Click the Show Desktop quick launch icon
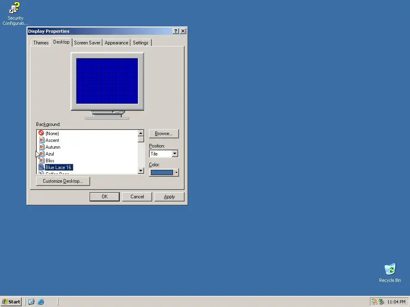This screenshot has width=410, height=307. coord(31,302)
